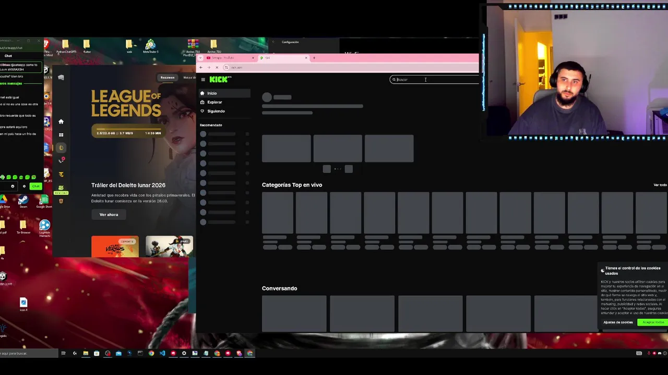668x375 pixels.
Task: Open the PythonChatGPT desktop folder
Action: click(x=66, y=47)
